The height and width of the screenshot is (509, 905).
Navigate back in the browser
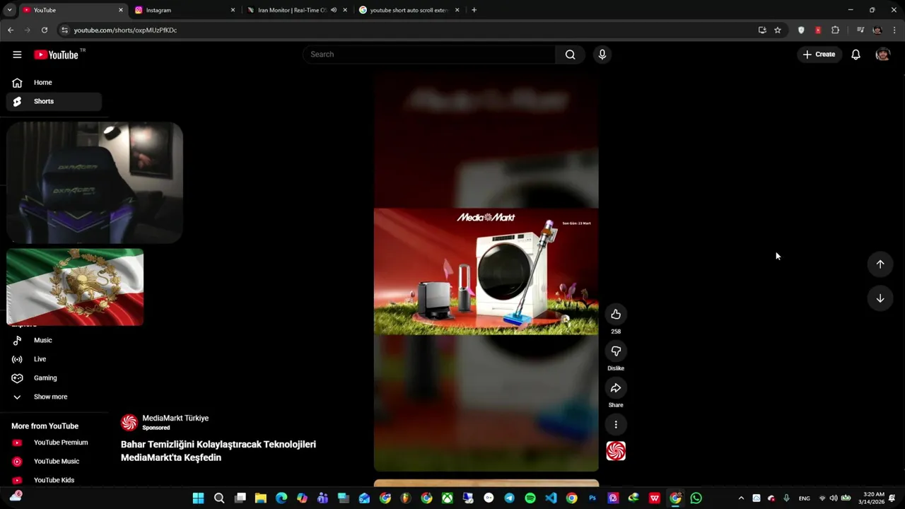[x=11, y=30]
